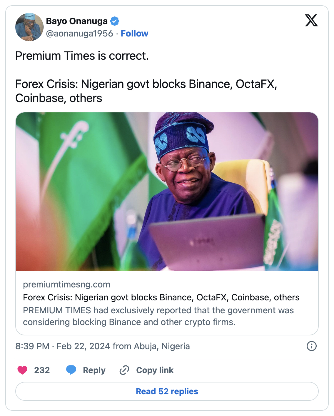
Task: Click the Copy link text
Action: pos(155,370)
